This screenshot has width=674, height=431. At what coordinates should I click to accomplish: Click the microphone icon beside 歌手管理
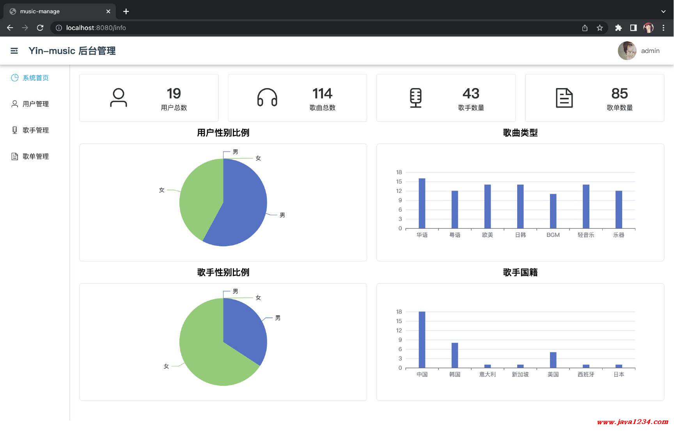15,130
